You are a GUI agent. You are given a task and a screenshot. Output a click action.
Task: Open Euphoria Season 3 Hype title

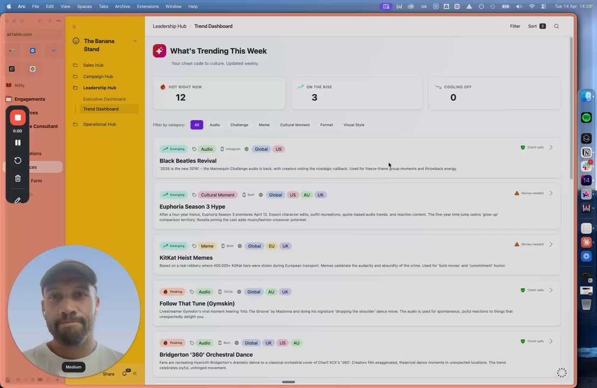click(192, 206)
